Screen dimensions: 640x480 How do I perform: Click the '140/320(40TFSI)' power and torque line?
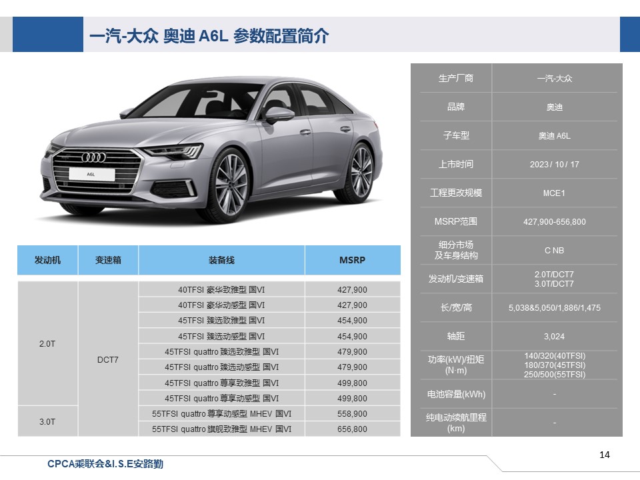coord(555,355)
